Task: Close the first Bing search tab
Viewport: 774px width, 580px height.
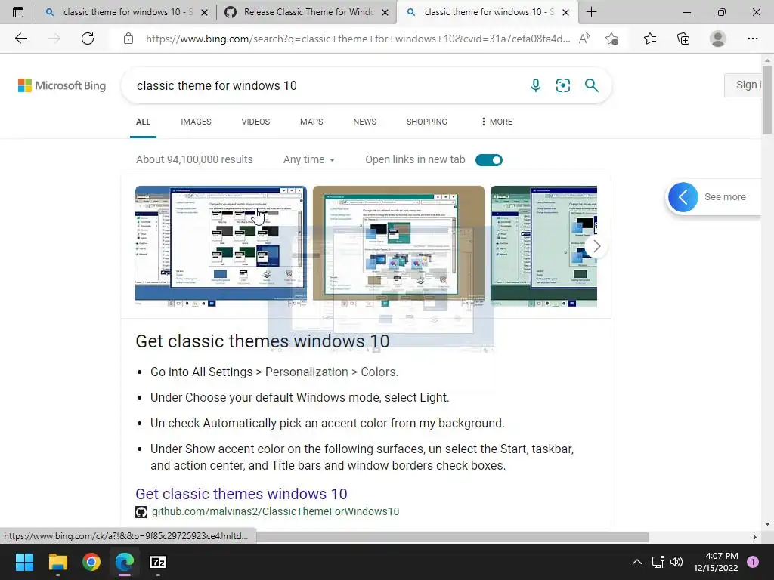Action: click(204, 12)
